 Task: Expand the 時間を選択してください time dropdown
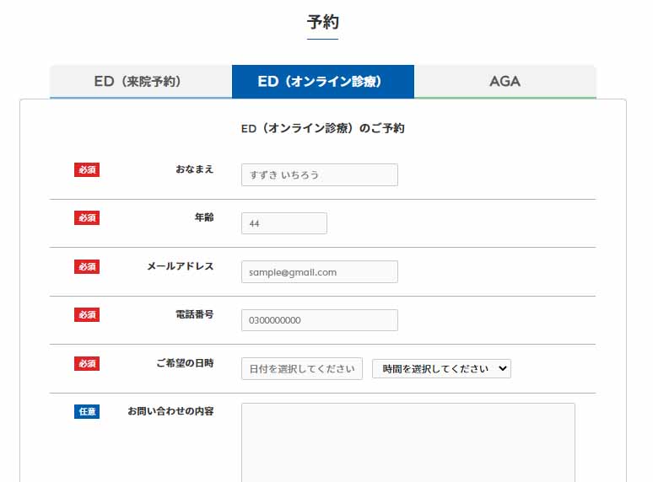click(x=441, y=368)
